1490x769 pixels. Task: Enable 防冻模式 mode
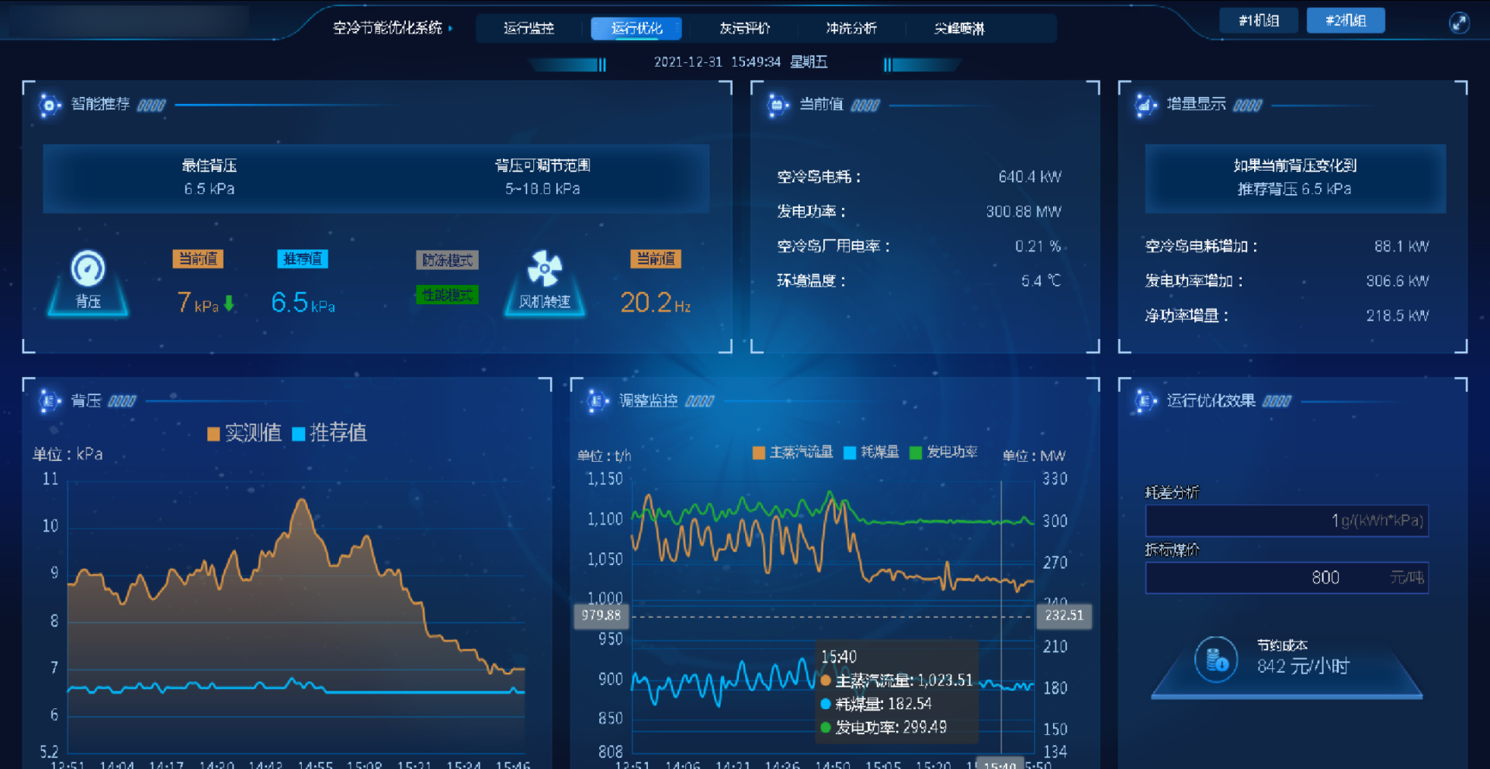(x=447, y=260)
